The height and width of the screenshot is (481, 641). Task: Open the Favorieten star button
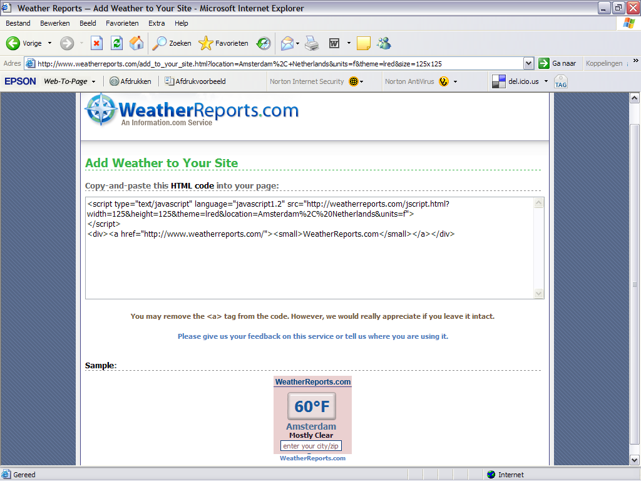pos(223,43)
